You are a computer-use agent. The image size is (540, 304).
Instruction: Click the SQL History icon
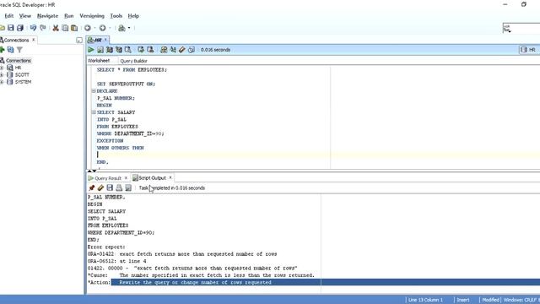coord(192,50)
